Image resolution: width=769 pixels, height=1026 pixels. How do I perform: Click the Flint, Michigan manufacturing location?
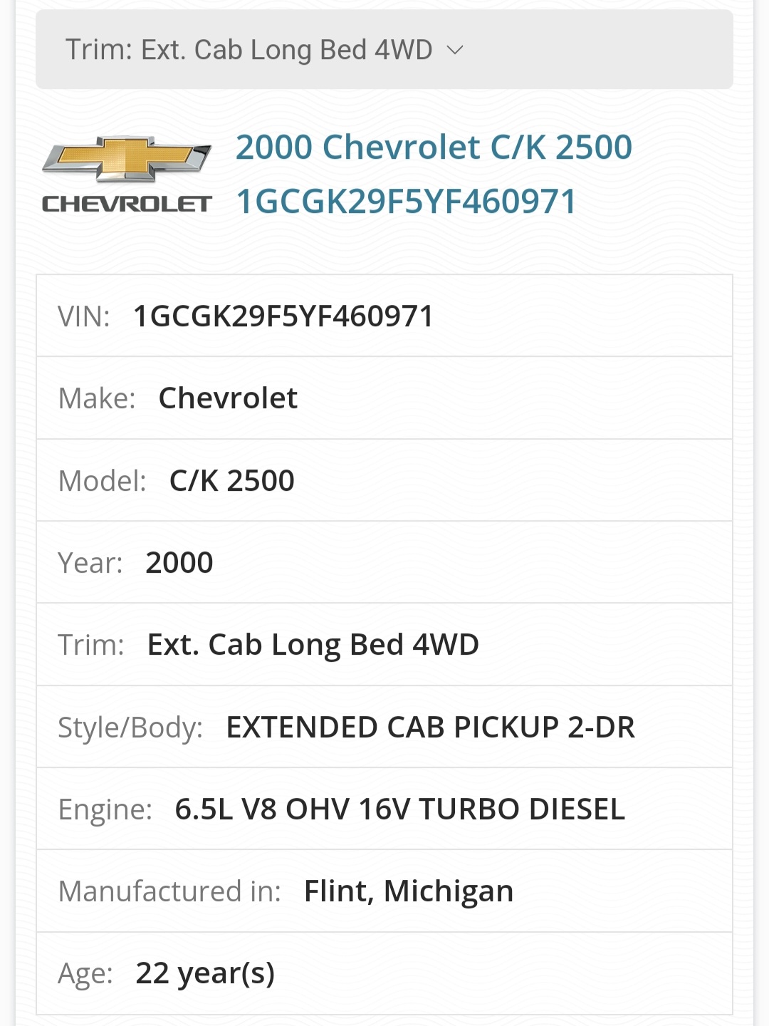tap(409, 891)
